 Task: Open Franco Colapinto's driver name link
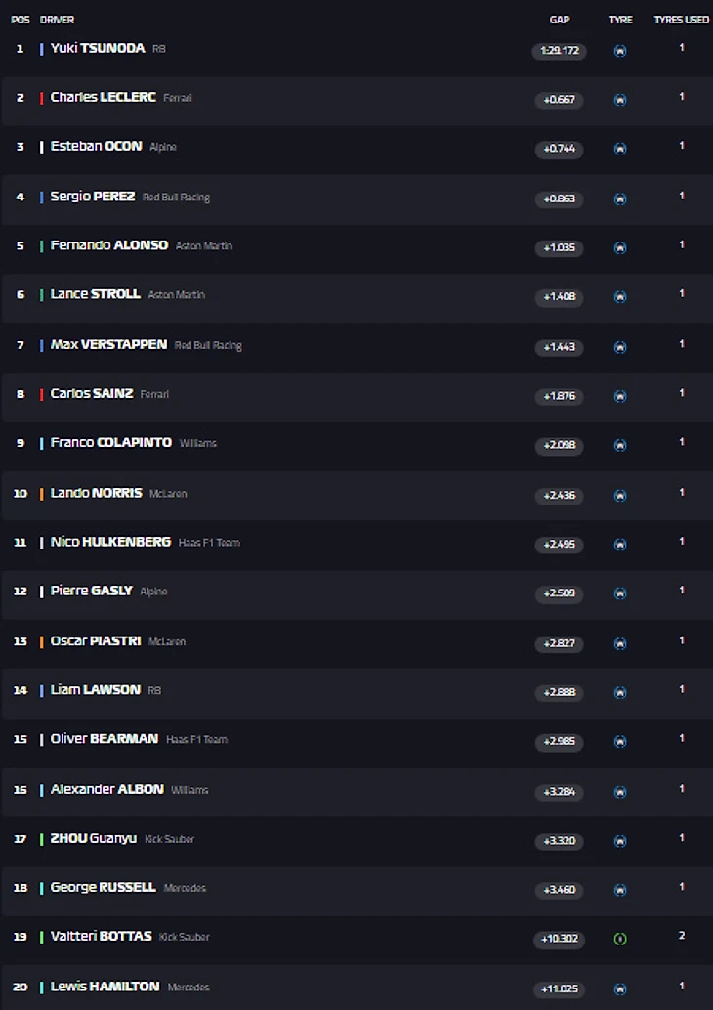[x=112, y=443]
